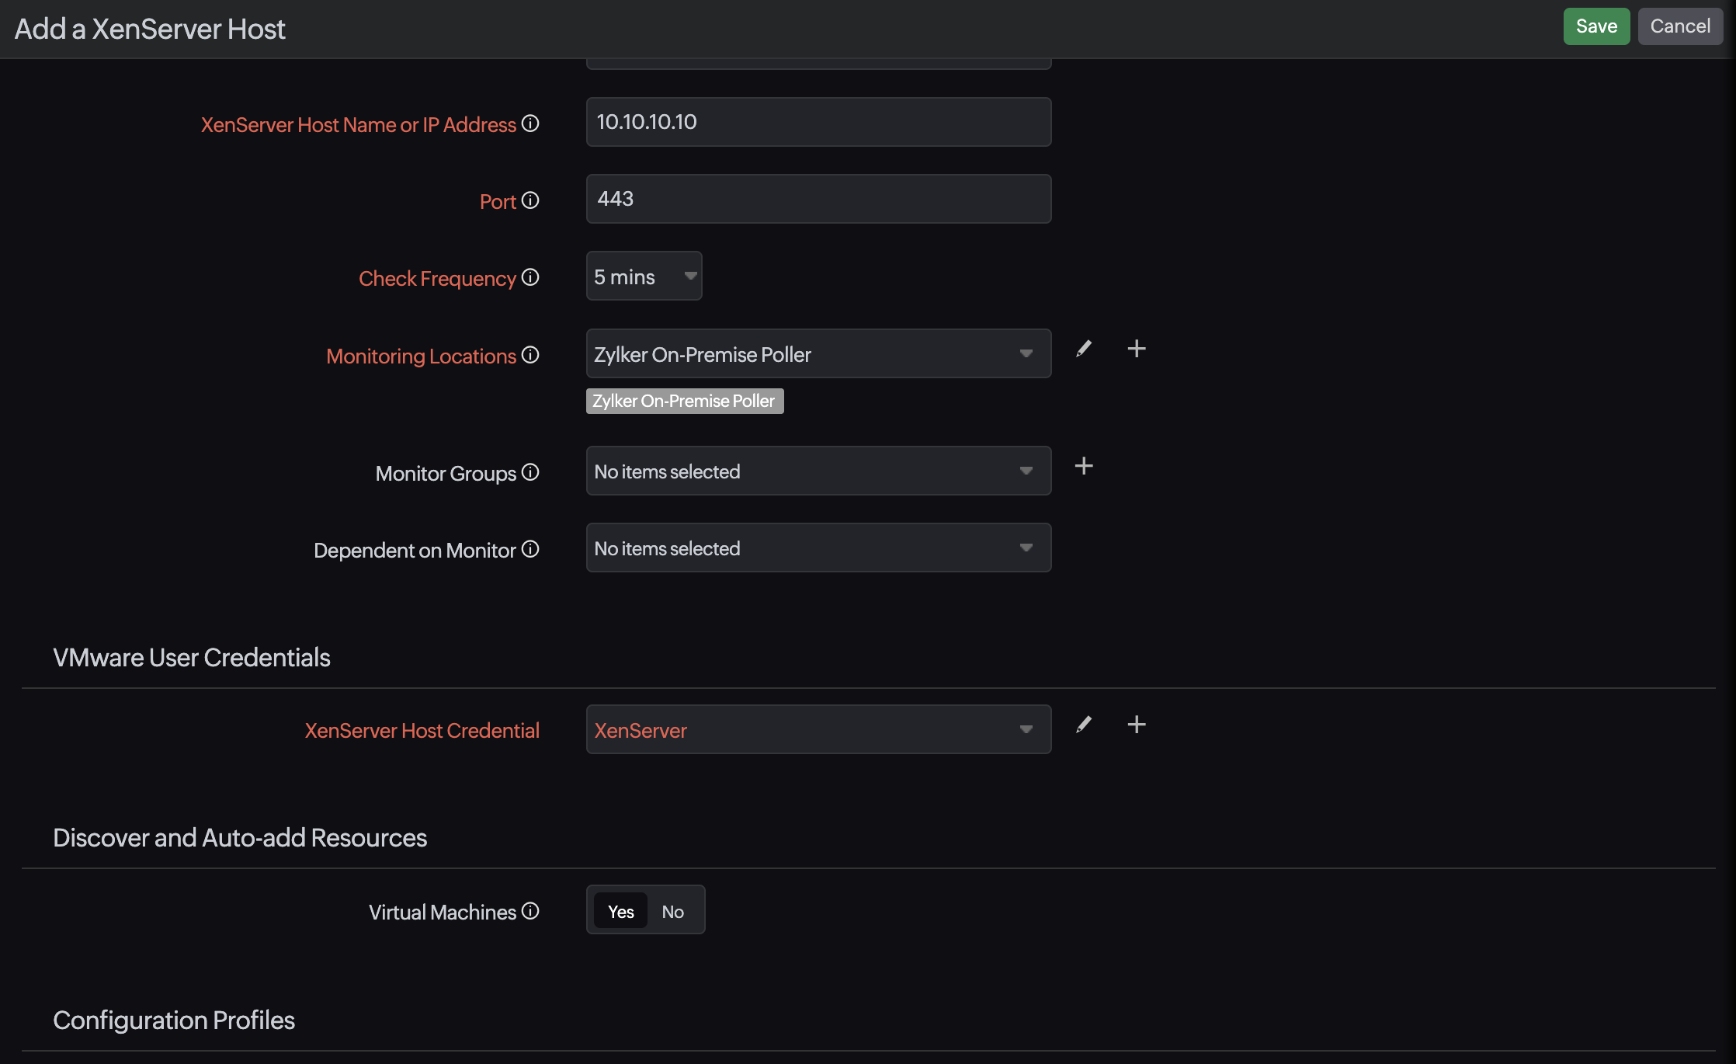Expand the Dependent on Monitor dropdown
Viewport: 1736px width, 1064px height.
coord(818,548)
